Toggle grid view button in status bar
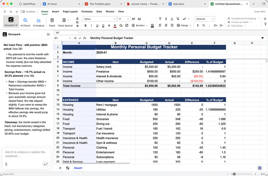Image resolution: width=268 pixels, height=176 pixels. tap(260, 168)
